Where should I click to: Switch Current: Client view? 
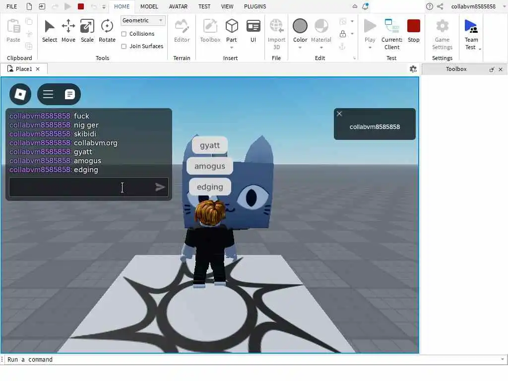tap(392, 34)
